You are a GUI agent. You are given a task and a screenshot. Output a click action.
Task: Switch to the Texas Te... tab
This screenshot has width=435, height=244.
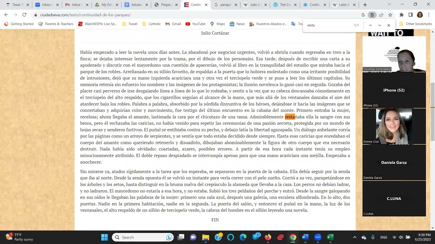(x=18, y=5)
